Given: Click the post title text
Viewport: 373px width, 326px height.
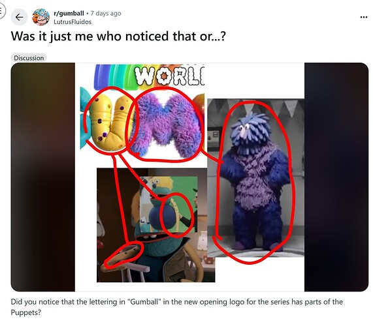Looking at the screenshot, I should pyautogui.click(x=118, y=37).
